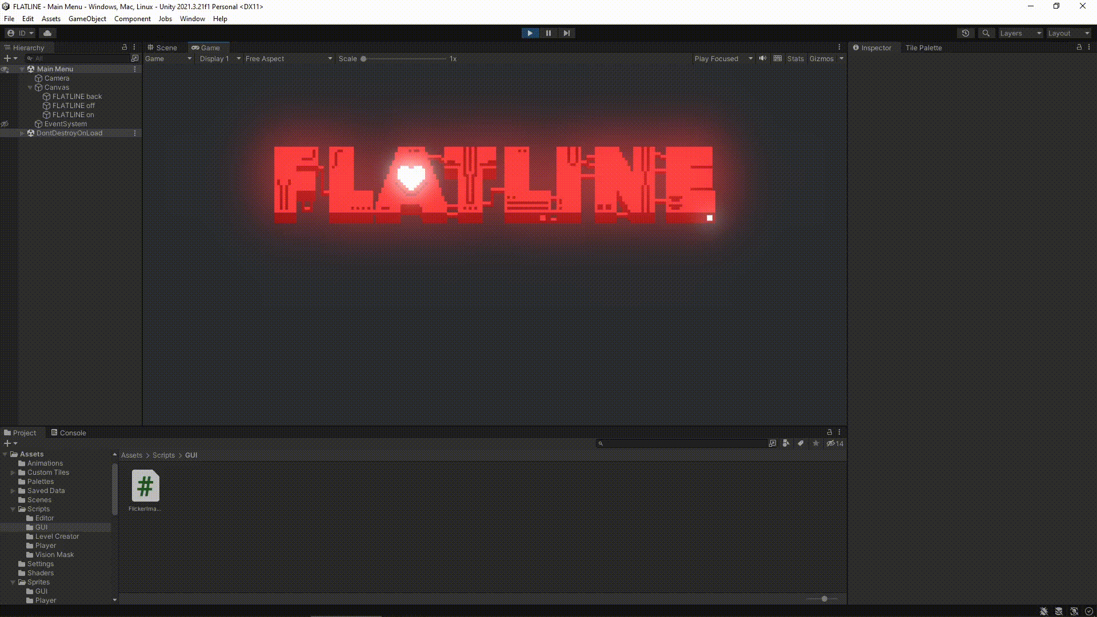Viewport: 1097px width, 617px height.
Task: Click the favorites star filter in Project search
Action: [x=816, y=443]
